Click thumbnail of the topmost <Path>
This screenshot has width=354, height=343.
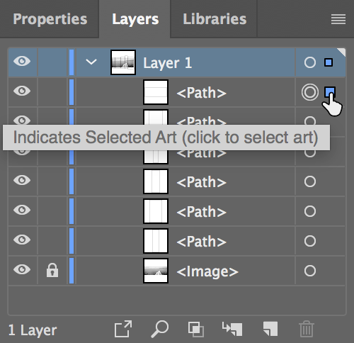[156, 92]
